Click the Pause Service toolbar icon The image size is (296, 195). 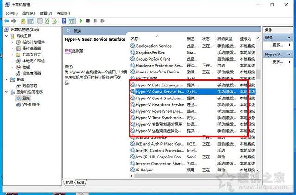point(95,21)
